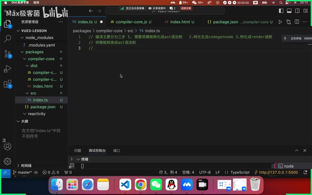The width and height of the screenshot is (312, 195).
Task: Split the editor to the right
Action: tap(297, 22)
